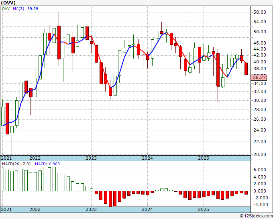
Task: Click the long red candlestick in spring 2025
Action: [x=218, y=70]
